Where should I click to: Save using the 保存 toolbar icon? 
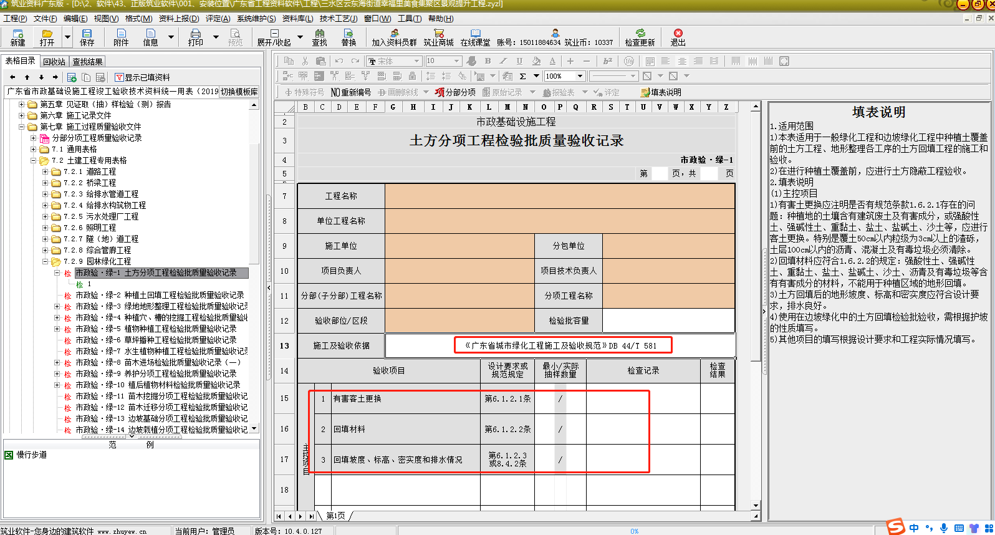point(87,37)
